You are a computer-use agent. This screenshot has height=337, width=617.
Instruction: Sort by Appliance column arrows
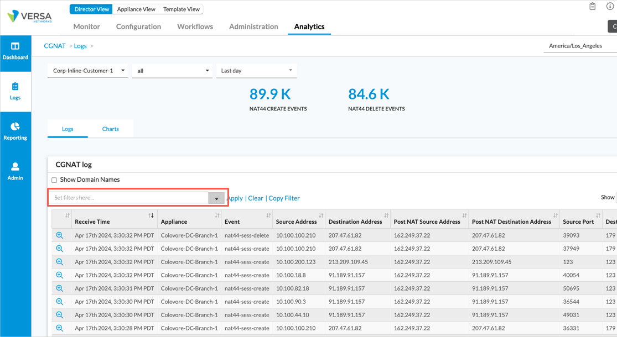(x=217, y=215)
